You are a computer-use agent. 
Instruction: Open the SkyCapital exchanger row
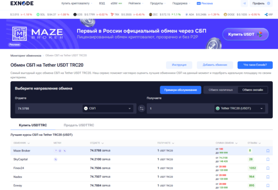(x=141, y=160)
